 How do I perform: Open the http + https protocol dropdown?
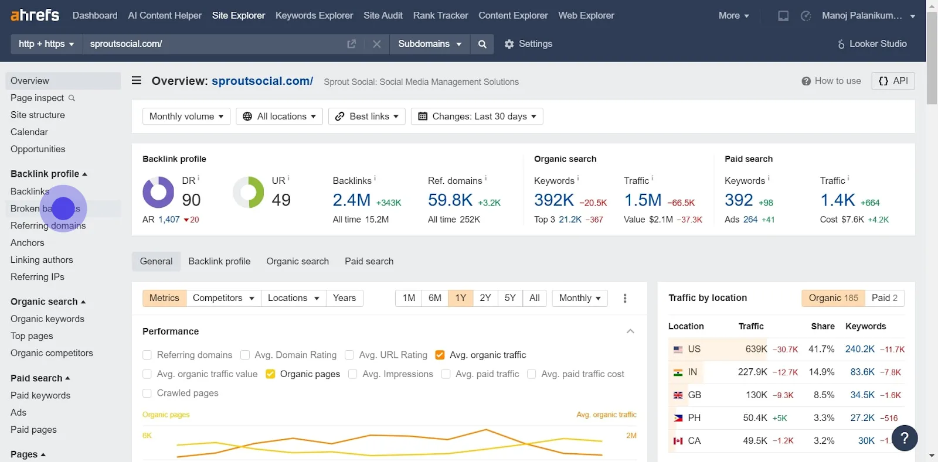click(46, 44)
